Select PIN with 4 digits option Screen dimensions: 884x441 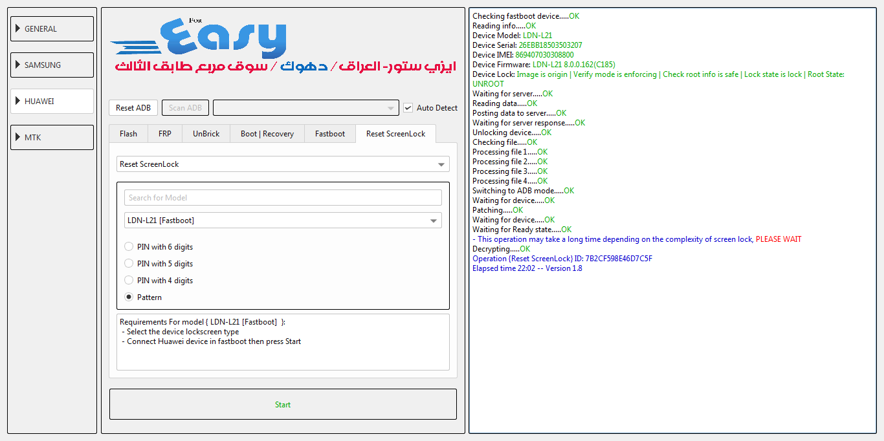click(159, 281)
